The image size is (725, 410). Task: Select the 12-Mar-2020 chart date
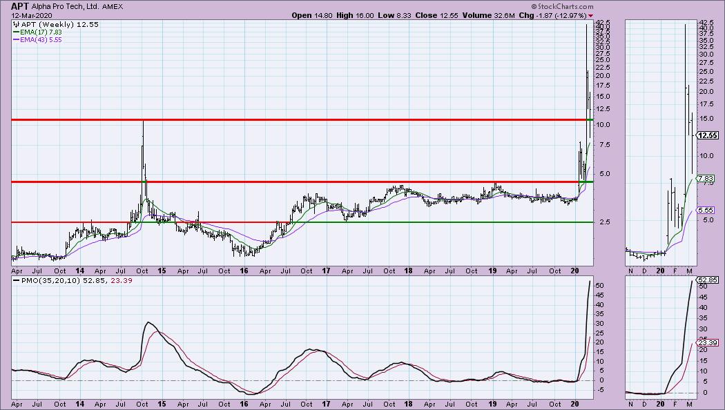[x=32, y=15]
